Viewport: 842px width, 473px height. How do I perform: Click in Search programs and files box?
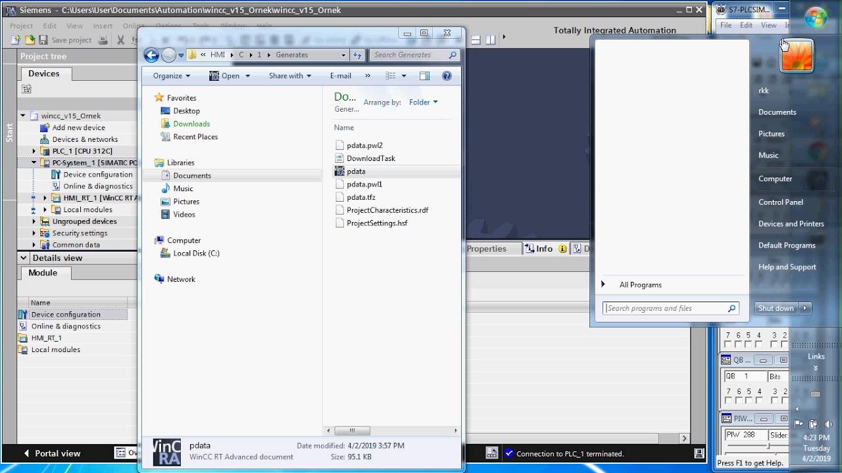point(671,308)
